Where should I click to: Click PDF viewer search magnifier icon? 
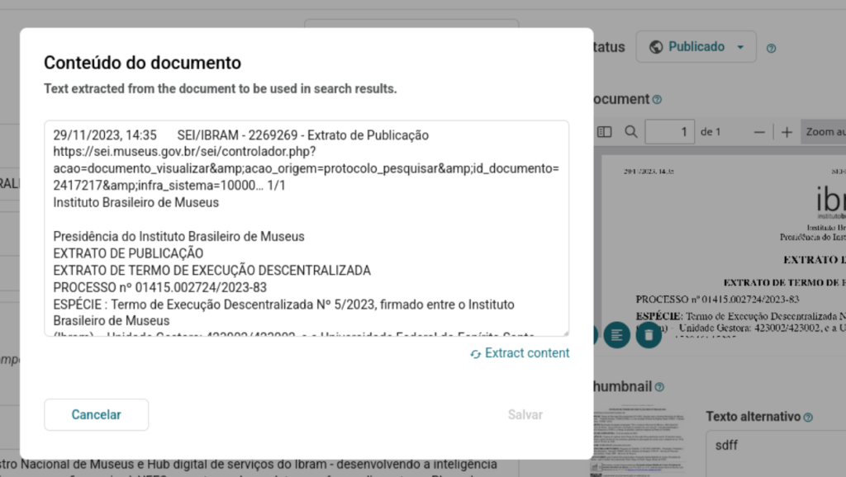[x=630, y=132]
